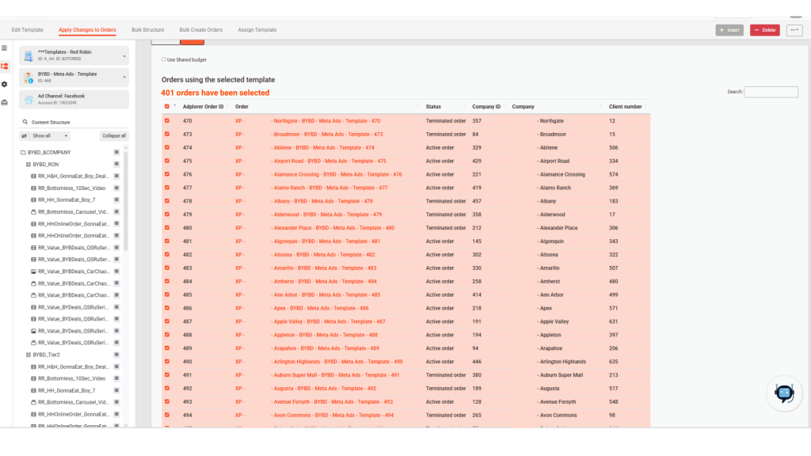
Task: Click the Ad Channel Facebook icon
Action: 29,99
